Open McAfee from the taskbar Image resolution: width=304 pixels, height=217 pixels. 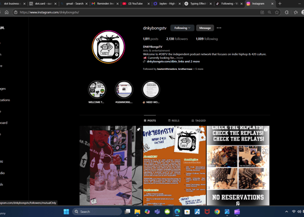pos(207,212)
